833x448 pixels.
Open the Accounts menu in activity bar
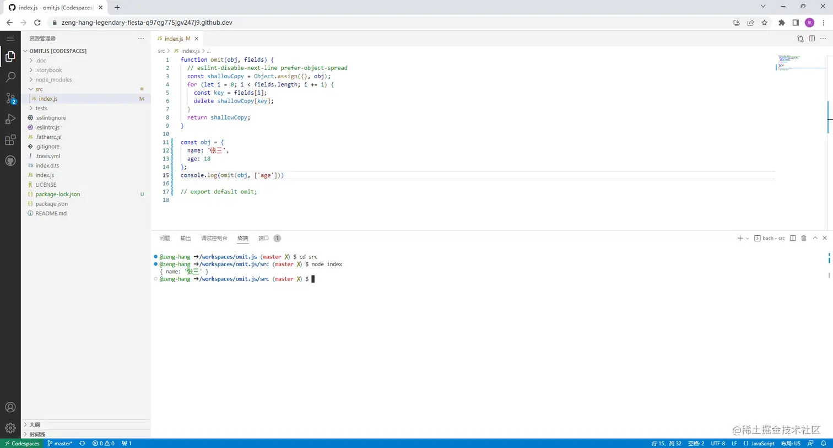tap(10, 407)
